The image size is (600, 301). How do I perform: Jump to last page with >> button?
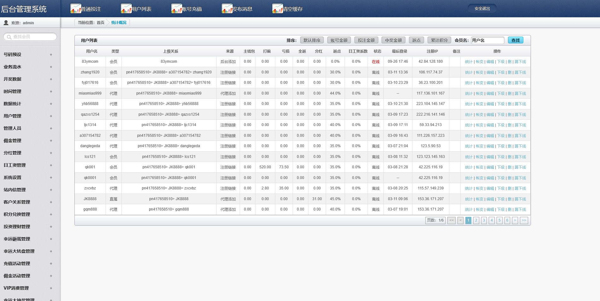point(524,220)
